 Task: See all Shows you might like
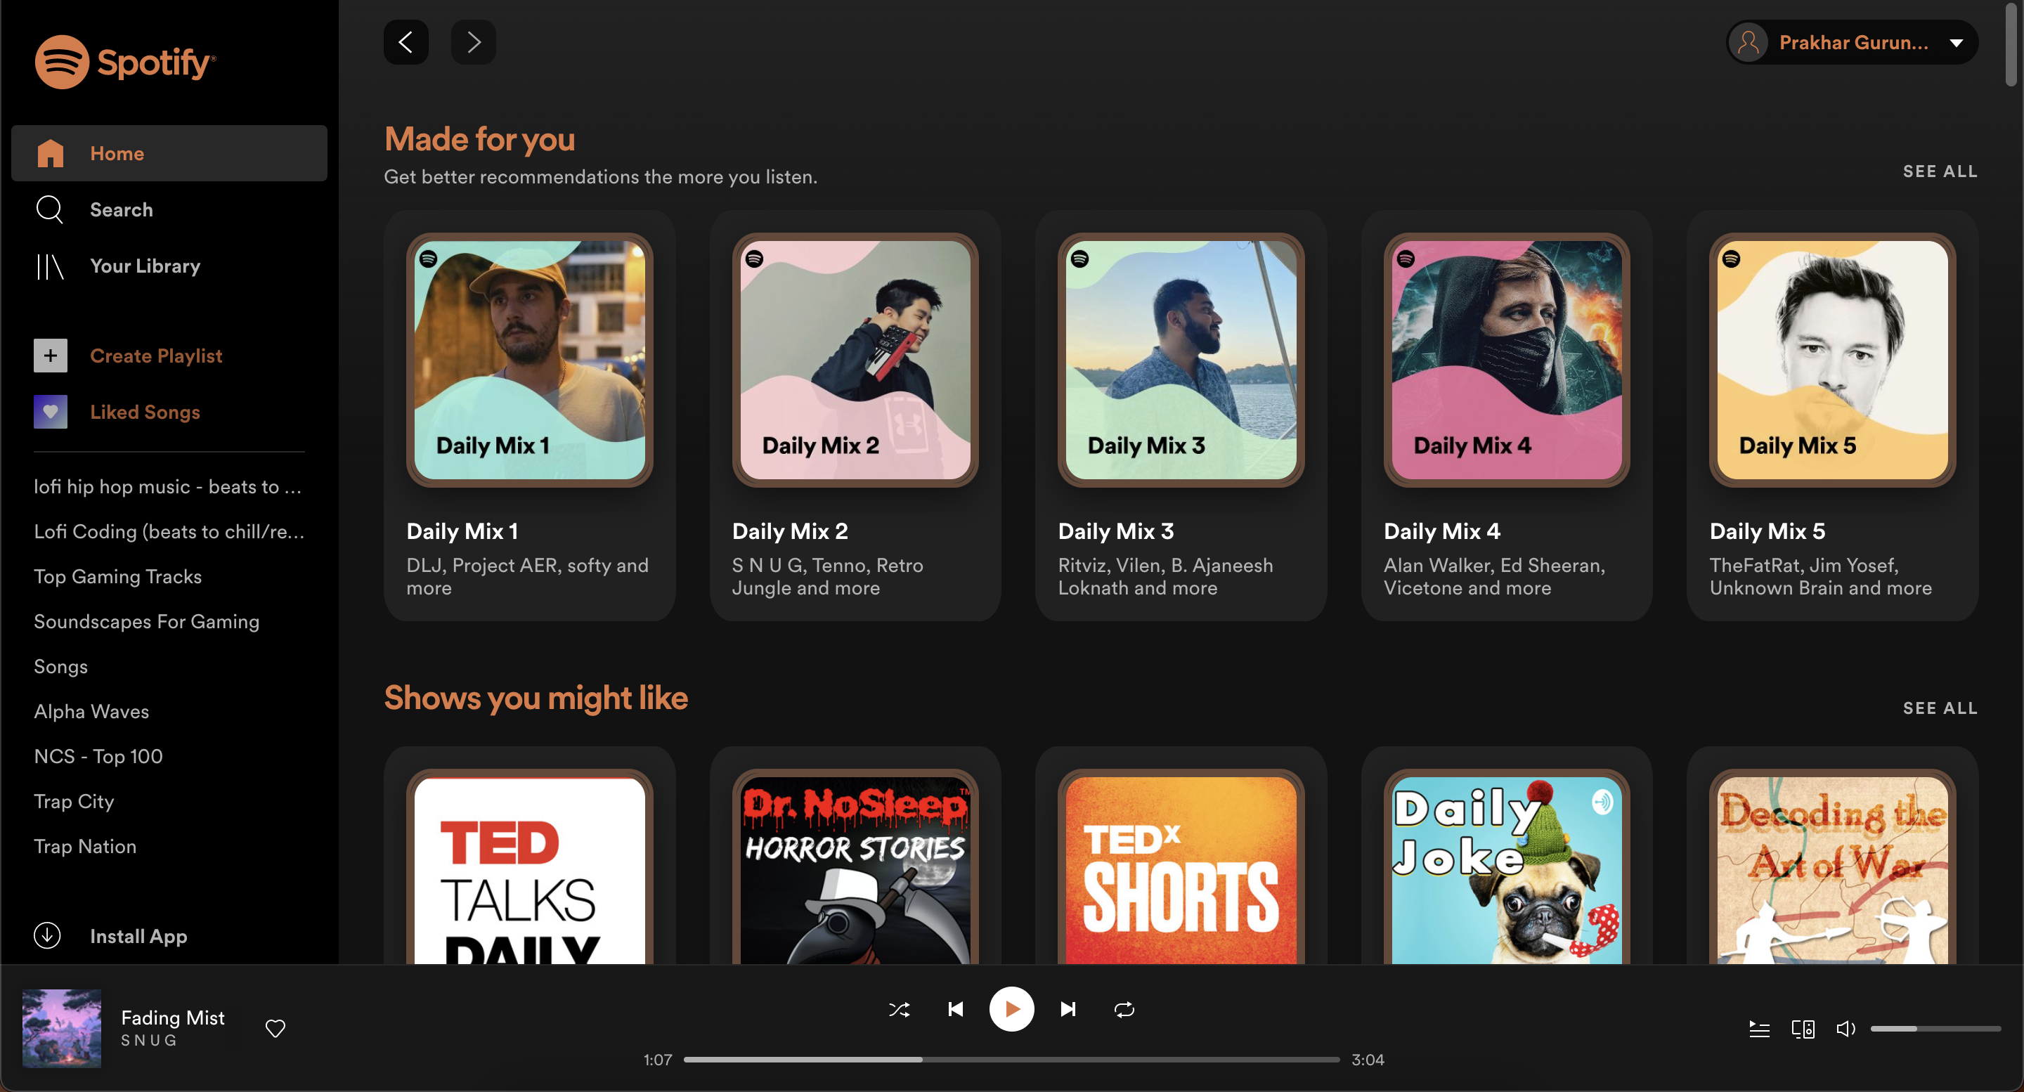click(x=1939, y=708)
